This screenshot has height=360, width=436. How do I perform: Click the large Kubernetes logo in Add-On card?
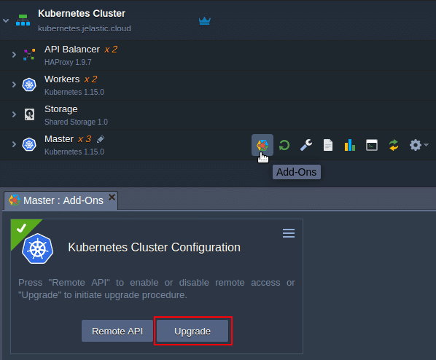pos(37,249)
